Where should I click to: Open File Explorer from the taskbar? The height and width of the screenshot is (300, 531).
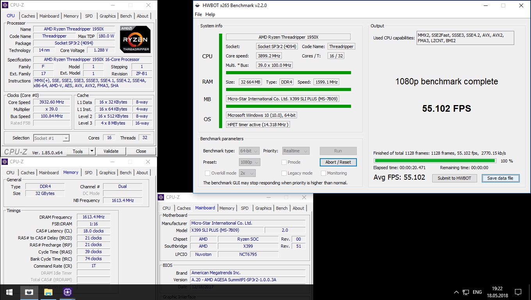pos(48,292)
